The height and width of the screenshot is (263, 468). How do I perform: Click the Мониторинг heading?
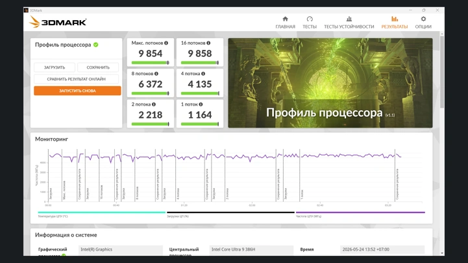coord(52,139)
